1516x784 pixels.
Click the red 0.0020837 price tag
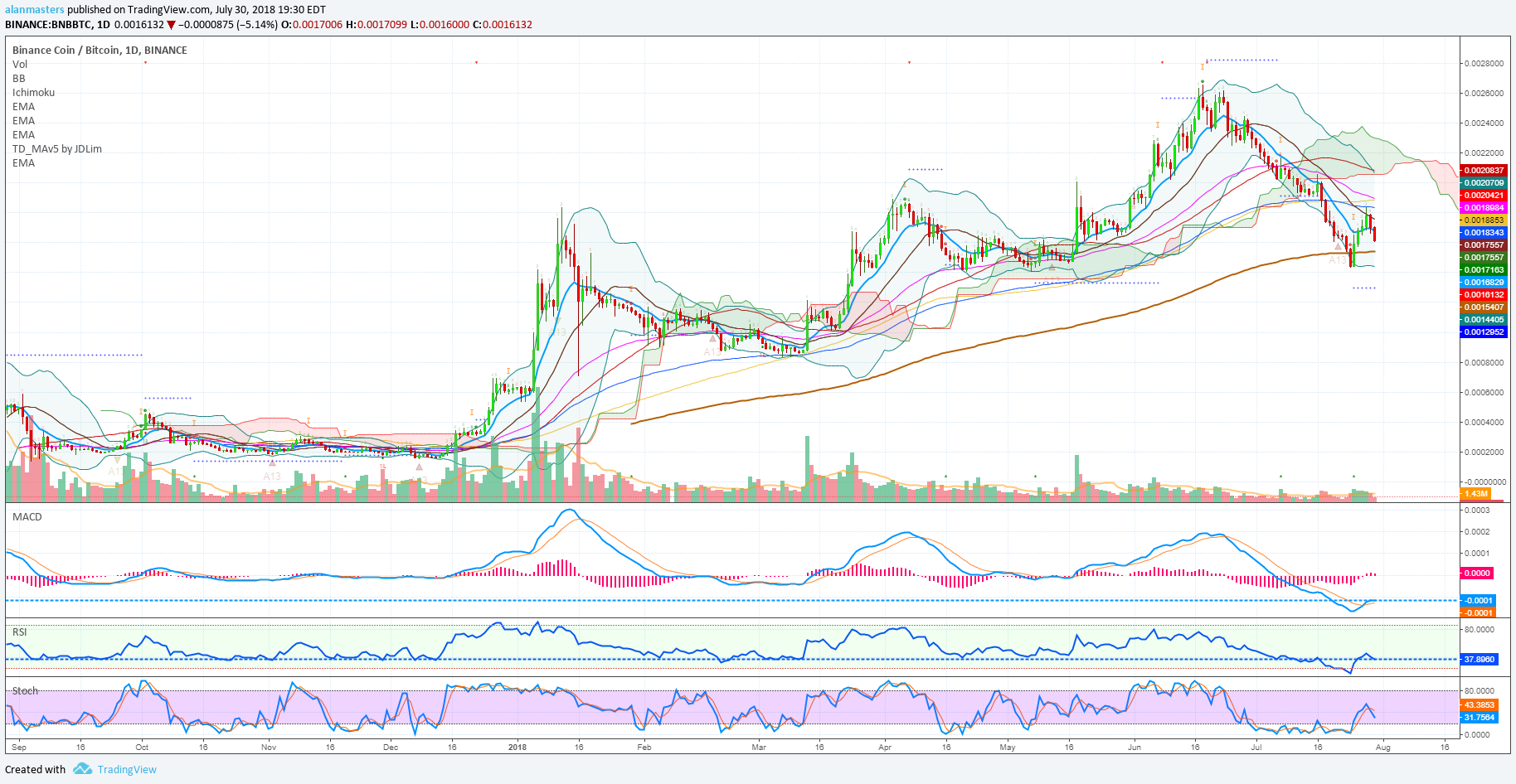pyautogui.click(x=1483, y=171)
